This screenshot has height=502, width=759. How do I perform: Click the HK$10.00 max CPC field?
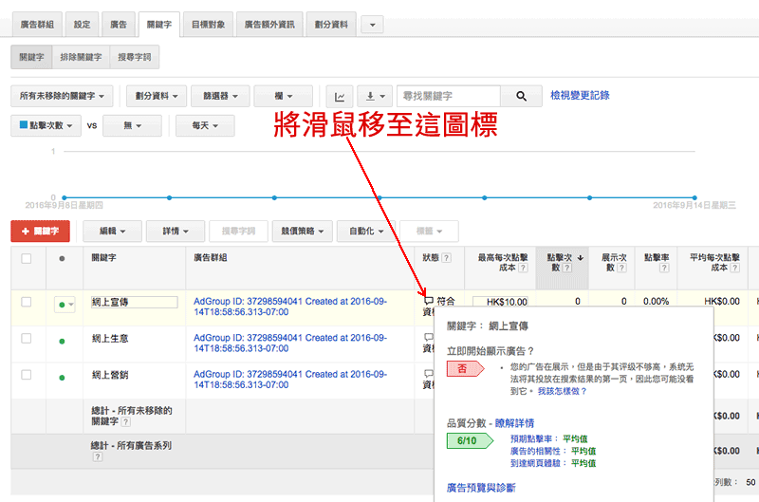pos(501,301)
